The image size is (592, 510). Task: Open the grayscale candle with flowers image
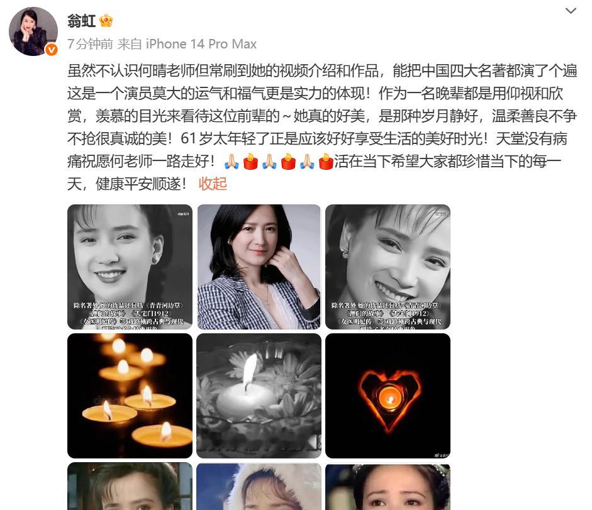click(x=259, y=396)
